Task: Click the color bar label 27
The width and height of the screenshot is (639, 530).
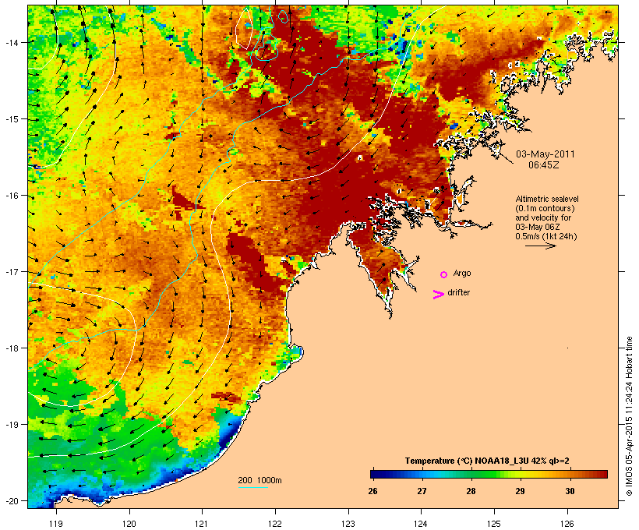Action: click(422, 491)
